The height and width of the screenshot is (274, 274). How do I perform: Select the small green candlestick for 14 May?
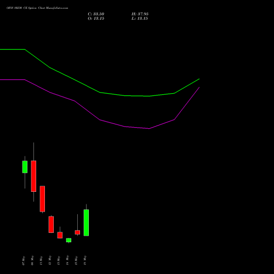pos(68,240)
